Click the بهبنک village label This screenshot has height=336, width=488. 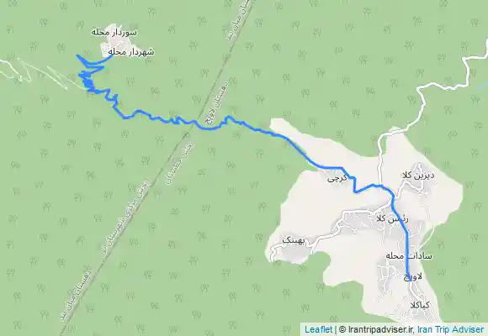pos(294,241)
